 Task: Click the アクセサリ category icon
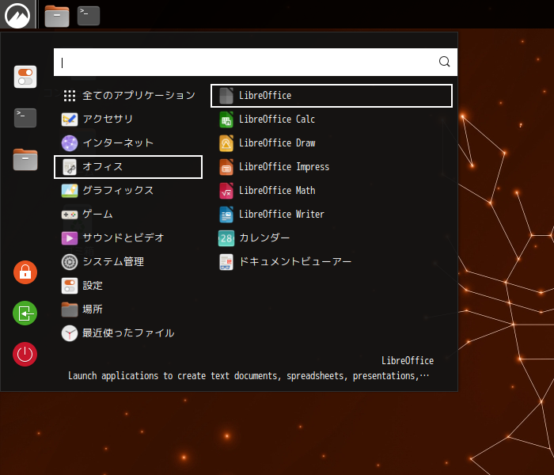(70, 120)
